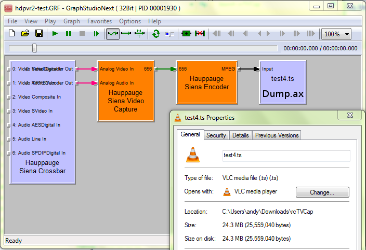366x250 pixels.
Task: Click the Size value 24.3 MB
Action: pyautogui.click(x=256, y=225)
